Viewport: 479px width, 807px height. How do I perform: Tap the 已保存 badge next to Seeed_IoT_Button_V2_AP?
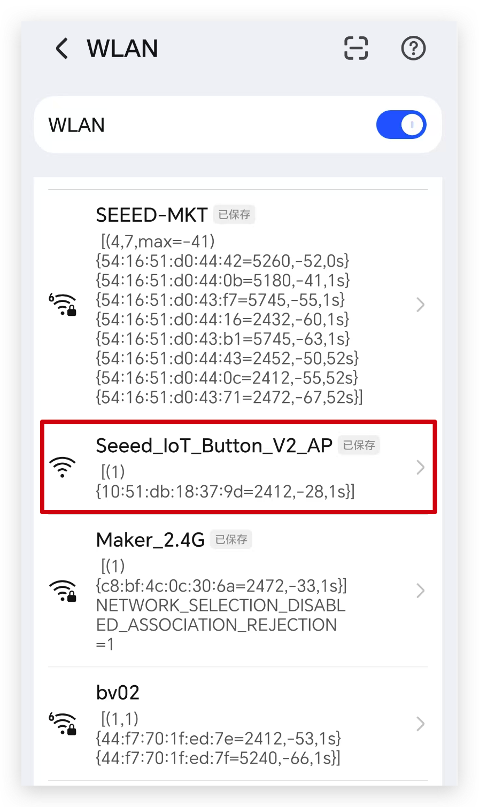[359, 445]
